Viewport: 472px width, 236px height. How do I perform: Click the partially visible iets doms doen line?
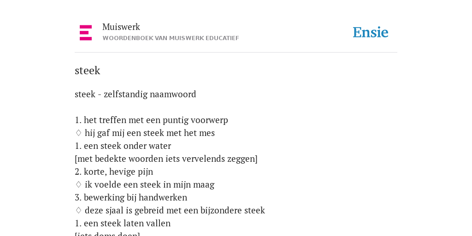tap(107, 234)
